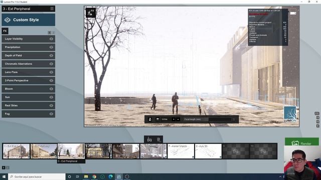
Task: Hide the Real Skies effect
Action: click(51, 105)
